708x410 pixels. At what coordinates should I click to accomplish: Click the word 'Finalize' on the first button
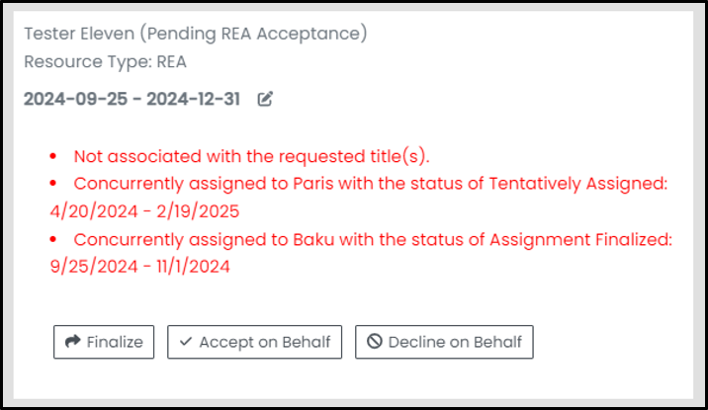[x=115, y=342]
